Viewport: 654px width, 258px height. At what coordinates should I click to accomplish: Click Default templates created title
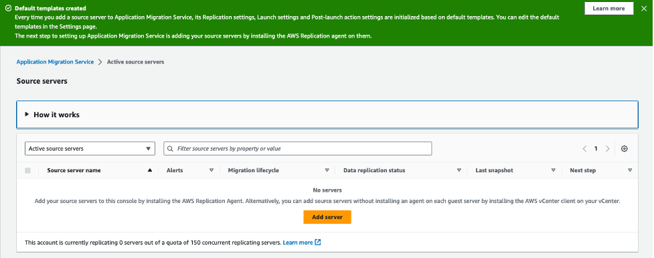click(x=50, y=8)
